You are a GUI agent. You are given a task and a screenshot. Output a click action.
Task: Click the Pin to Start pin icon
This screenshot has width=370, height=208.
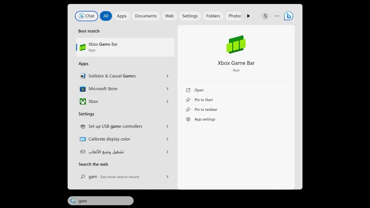point(188,100)
